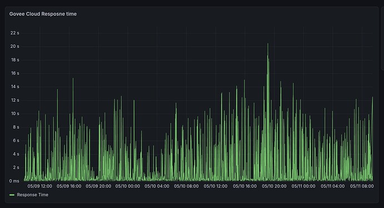Click the 05/10 20:00 time axis label
Viewport: 384px width, 208px height.
[x=274, y=186]
